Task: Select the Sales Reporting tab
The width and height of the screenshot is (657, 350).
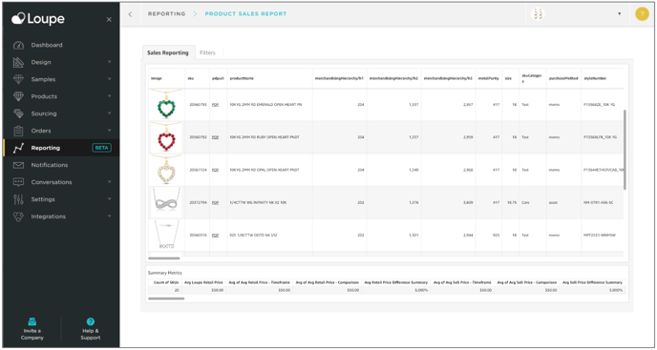Action: (168, 53)
